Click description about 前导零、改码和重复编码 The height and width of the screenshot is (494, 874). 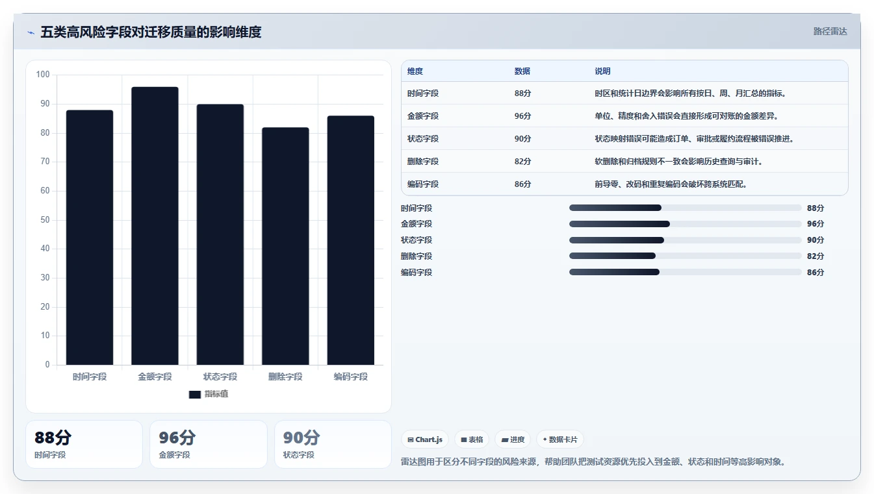point(671,184)
